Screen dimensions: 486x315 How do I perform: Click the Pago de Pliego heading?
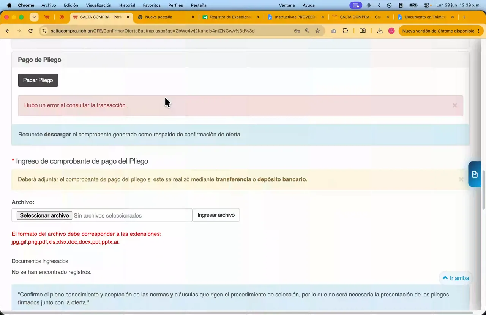39,60
